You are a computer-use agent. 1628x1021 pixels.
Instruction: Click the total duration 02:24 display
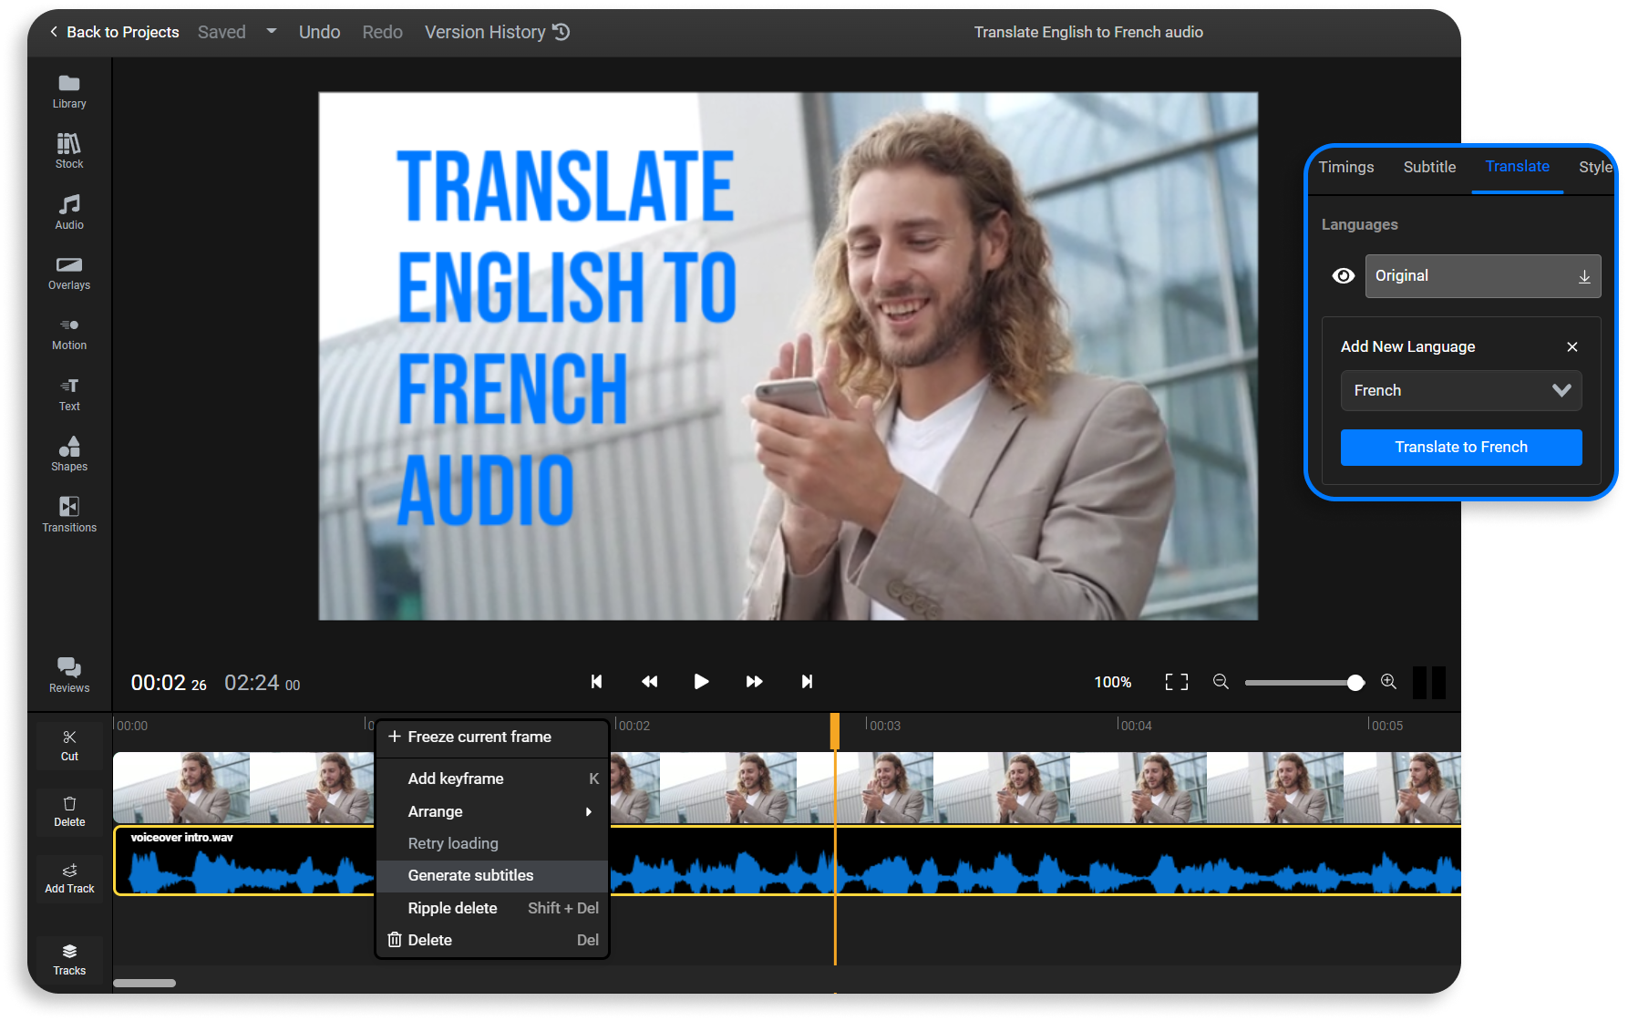pyautogui.click(x=263, y=683)
